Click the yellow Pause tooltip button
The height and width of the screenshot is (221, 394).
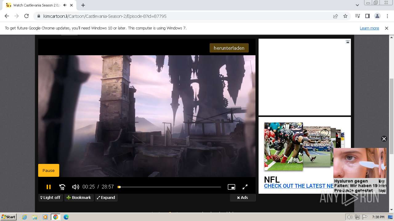click(49, 170)
